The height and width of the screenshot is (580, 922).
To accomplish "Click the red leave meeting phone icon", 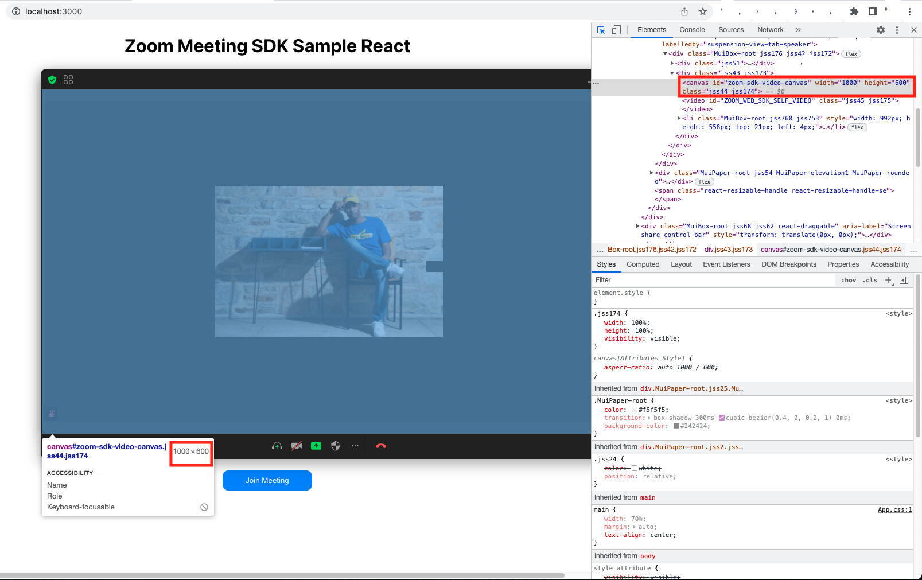I will (x=381, y=446).
